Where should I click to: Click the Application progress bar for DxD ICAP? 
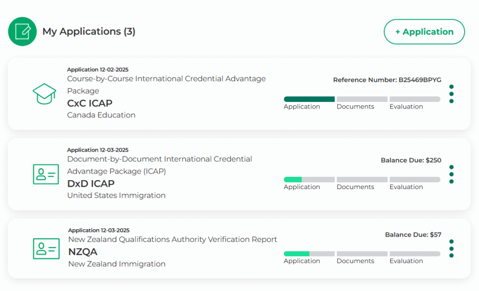click(309, 180)
